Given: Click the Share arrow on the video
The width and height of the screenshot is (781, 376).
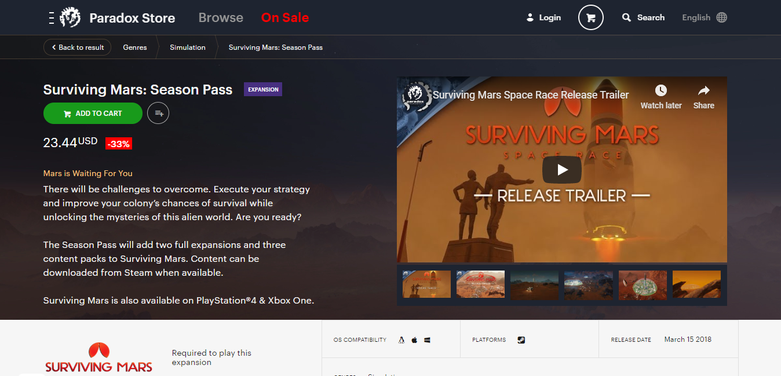Looking at the screenshot, I should (x=703, y=91).
